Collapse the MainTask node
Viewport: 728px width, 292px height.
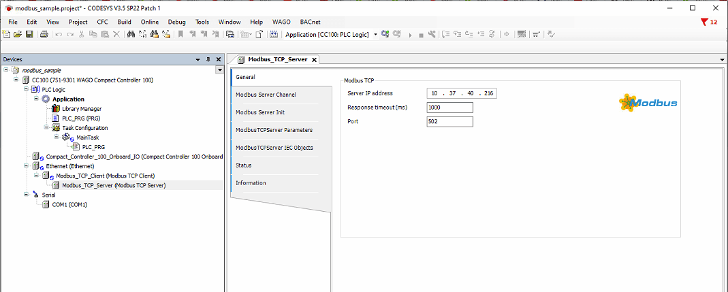[57, 137]
